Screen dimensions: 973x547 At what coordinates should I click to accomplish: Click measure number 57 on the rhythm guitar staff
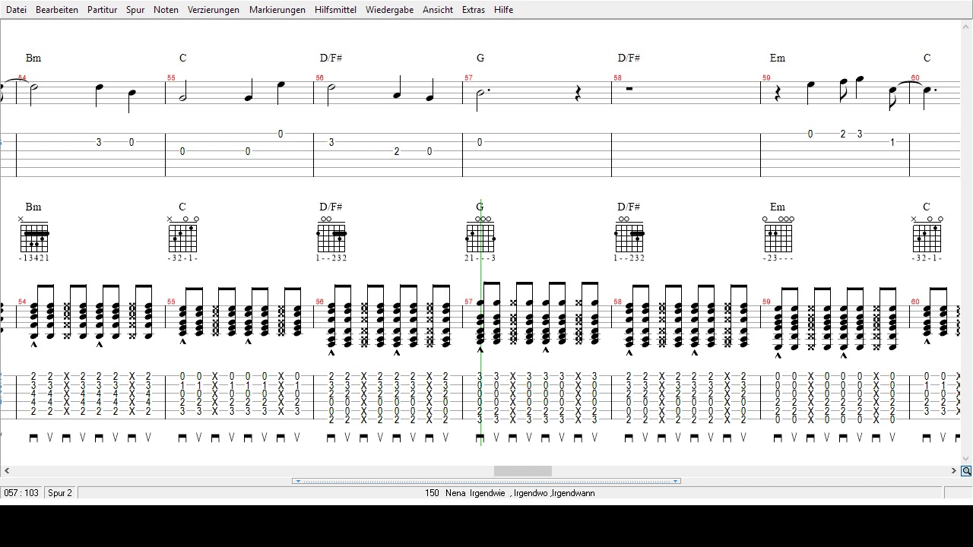point(469,302)
